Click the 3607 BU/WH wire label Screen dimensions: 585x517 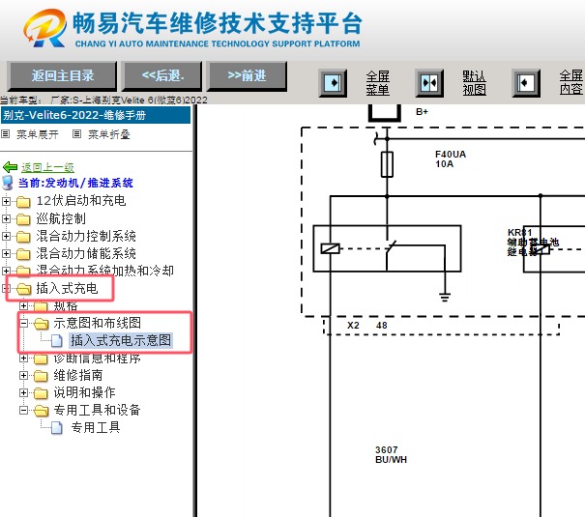[x=391, y=455]
